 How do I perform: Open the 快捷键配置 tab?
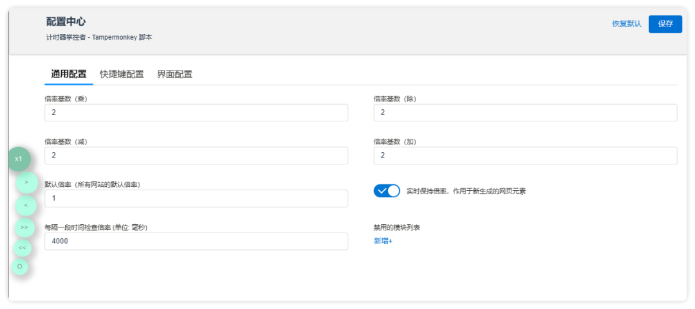(122, 74)
